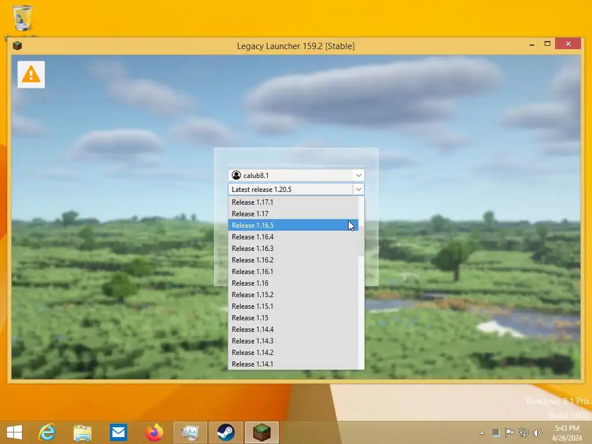This screenshot has width=592, height=444.
Task: Open the system monitor taskbar icon
Action: click(x=190, y=432)
